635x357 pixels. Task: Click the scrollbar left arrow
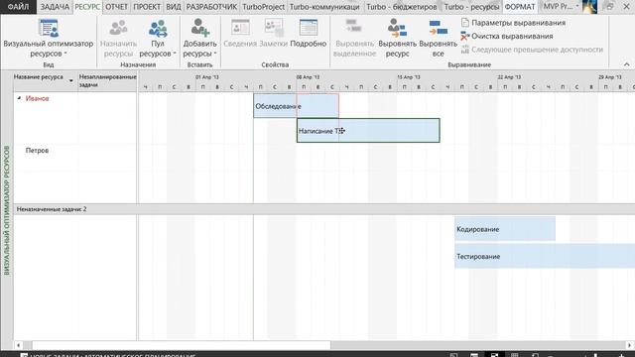[18, 345]
